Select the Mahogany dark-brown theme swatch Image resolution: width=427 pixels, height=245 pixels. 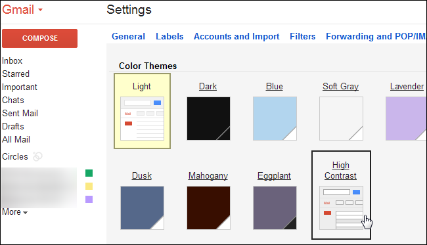[208, 208]
